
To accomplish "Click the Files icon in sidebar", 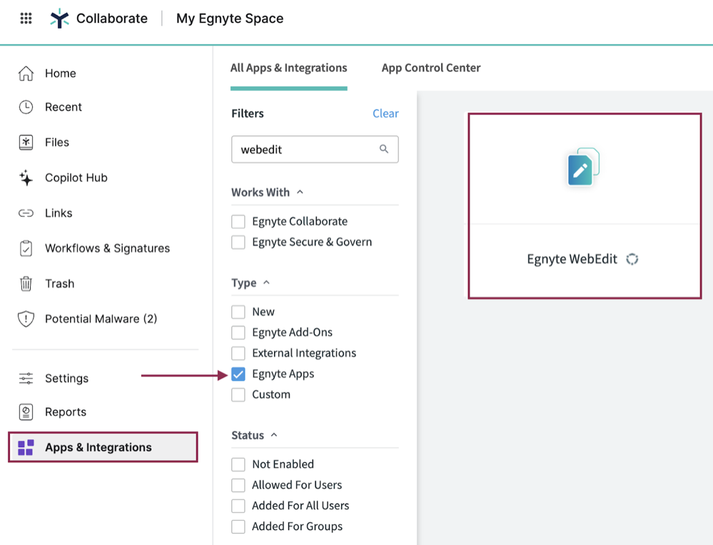I will point(26,142).
